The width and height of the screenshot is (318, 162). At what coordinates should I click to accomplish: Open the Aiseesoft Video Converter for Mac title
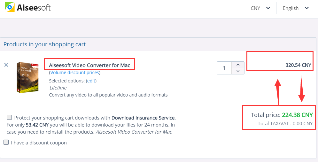pyautogui.click(x=89, y=65)
